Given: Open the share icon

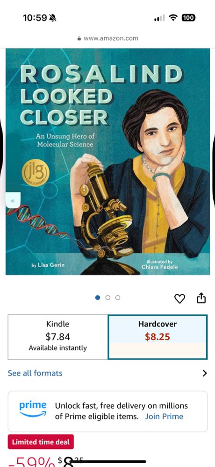Looking at the screenshot, I should pyautogui.click(x=201, y=298).
